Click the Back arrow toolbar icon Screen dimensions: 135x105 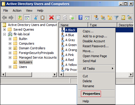click(x=4, y=17)
